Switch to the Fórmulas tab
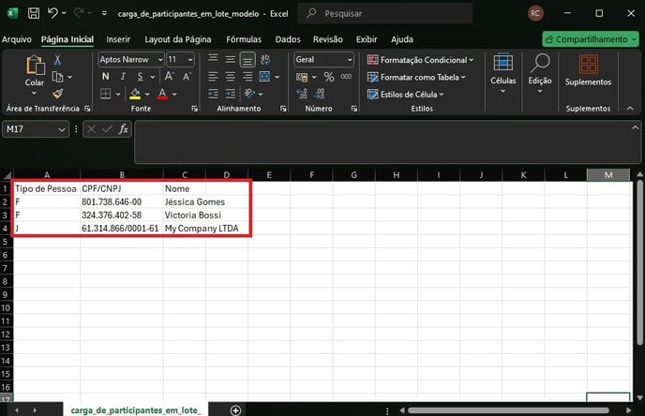This screenshot has height=416, width=645. pyautogui.click(x=244, y=39)
